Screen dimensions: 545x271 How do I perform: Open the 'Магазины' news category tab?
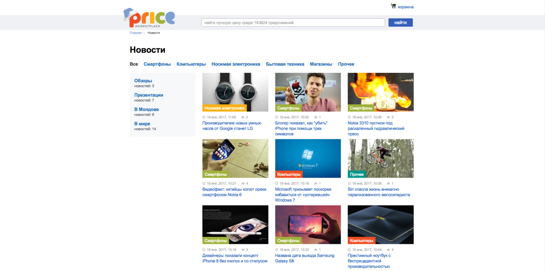[321, 64]
